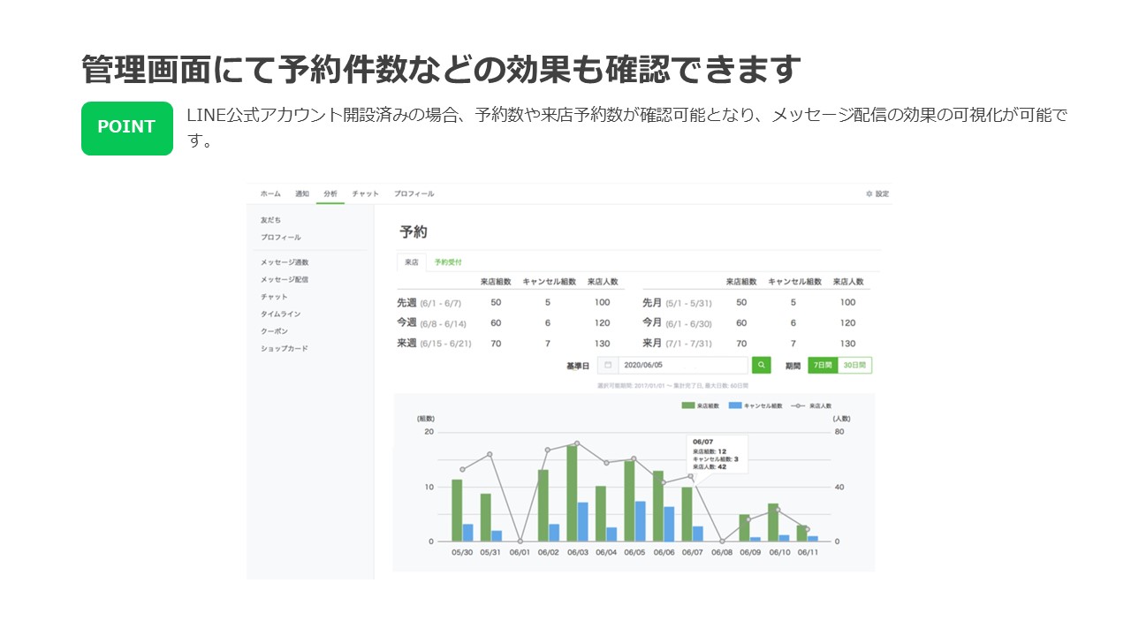Open the ホーム top menu
Image resolution: width=1131 pixels, height=636 pixels.
(270, 193)
